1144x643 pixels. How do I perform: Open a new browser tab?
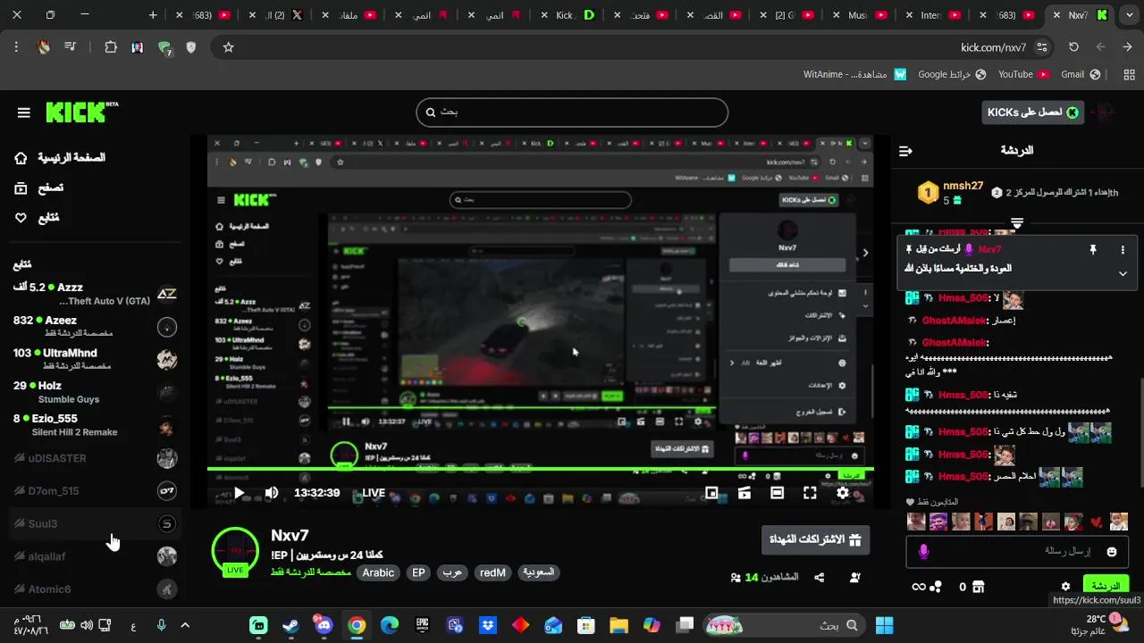coord(153,15)
